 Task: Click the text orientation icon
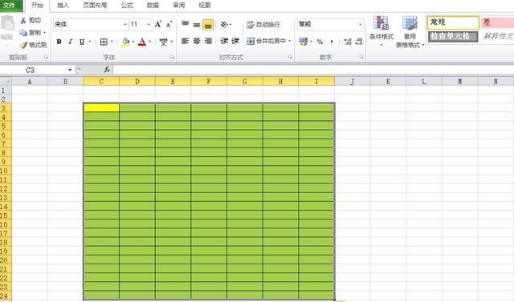tap(225, 25)
